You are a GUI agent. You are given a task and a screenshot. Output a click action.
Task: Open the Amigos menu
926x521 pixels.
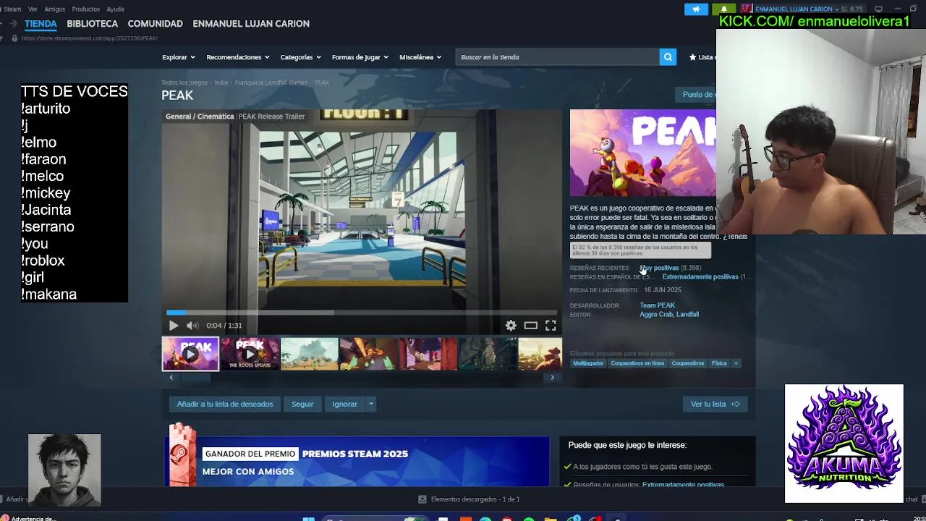point(54,9)
